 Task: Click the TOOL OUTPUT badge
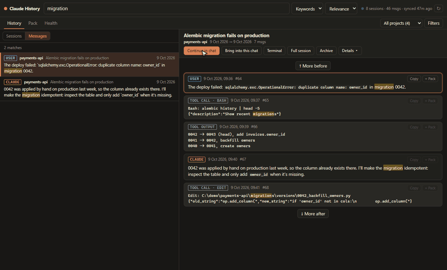click(203, 127)
